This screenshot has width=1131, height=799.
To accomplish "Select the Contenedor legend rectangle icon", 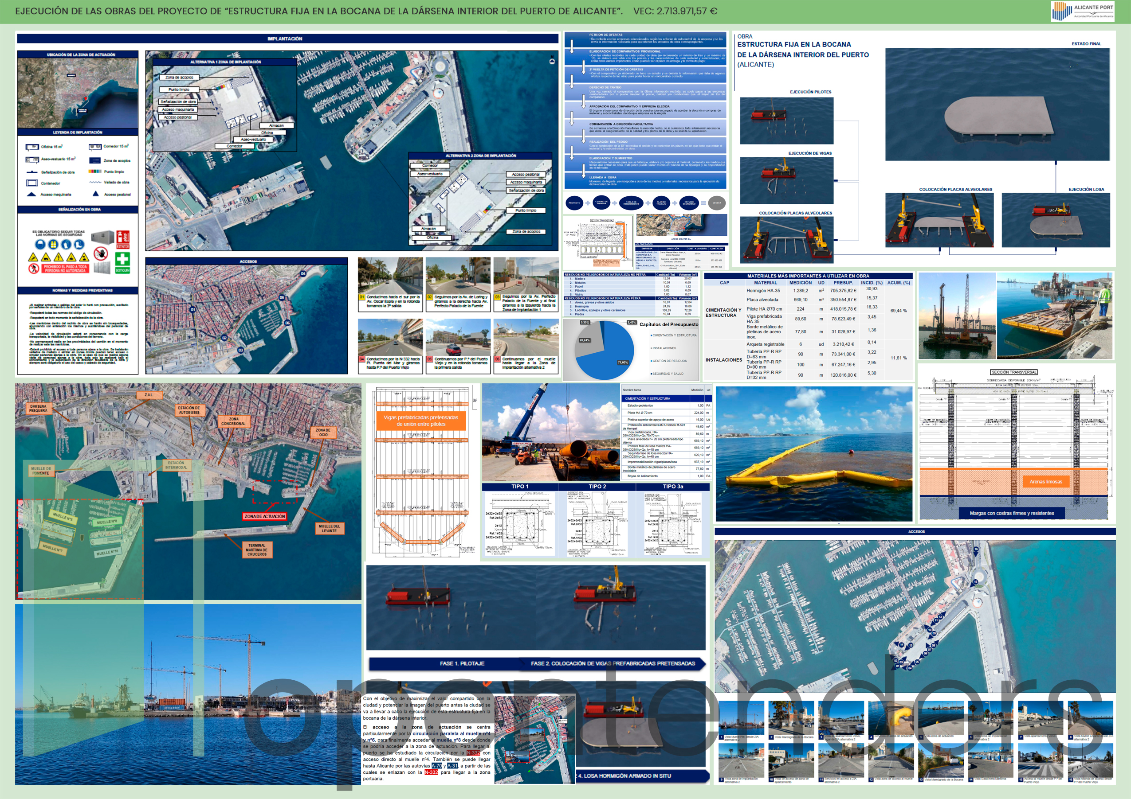I will pos(32,183).
